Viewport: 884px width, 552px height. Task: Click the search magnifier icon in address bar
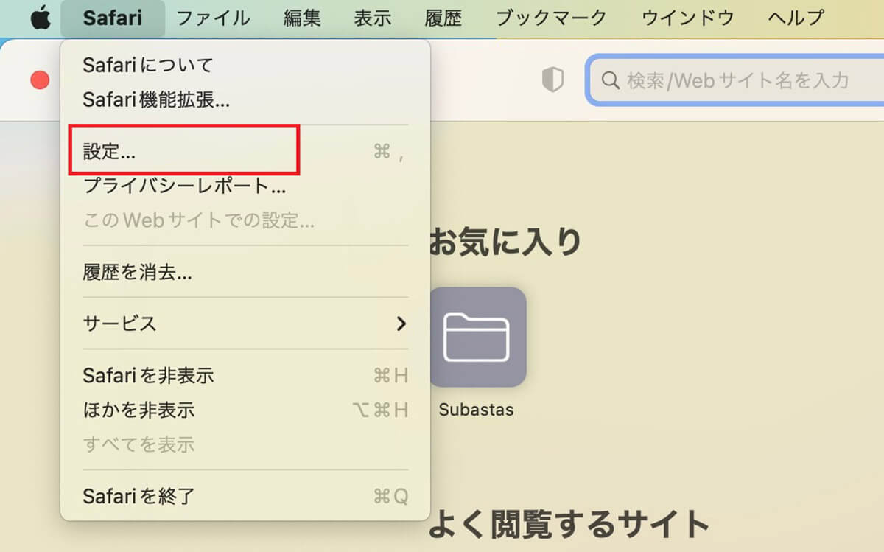point(610,80)
